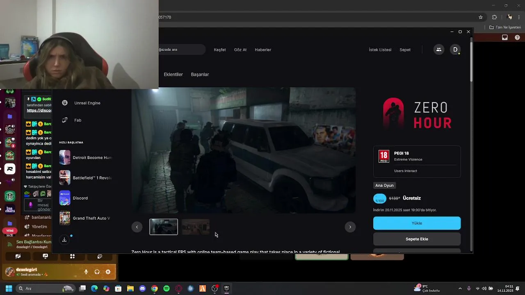The height and width of the screenshot is (295, 525).
Task: Expand the system tray hidden icons chevron
Action: tap(460, 288)
